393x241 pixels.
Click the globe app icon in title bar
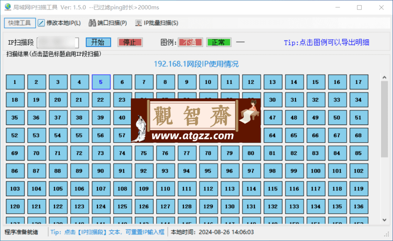pos(8,7)
